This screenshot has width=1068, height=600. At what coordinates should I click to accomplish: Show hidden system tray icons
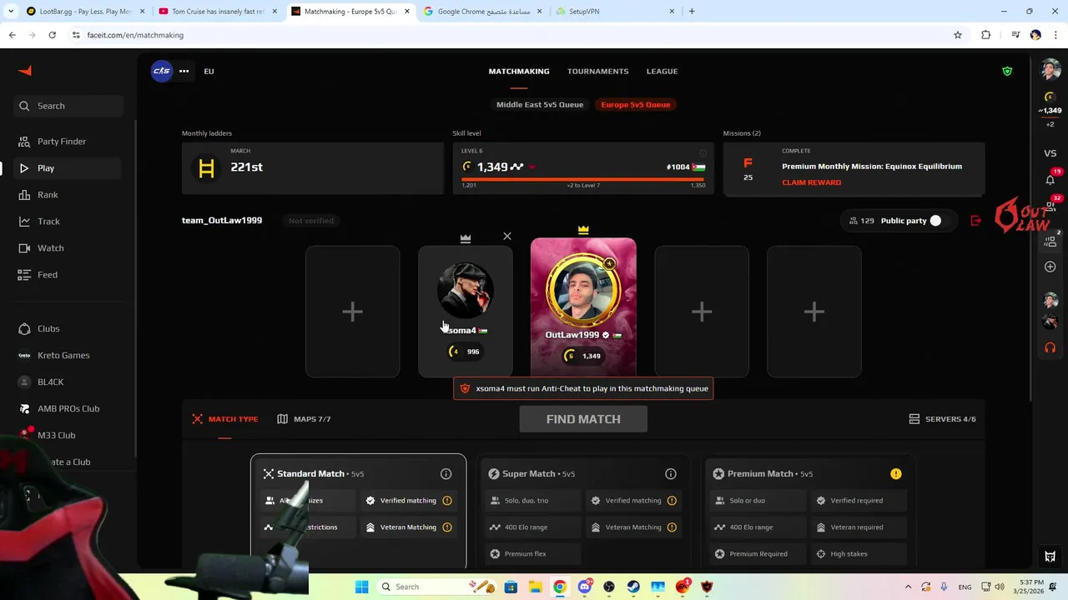point(909,587)
